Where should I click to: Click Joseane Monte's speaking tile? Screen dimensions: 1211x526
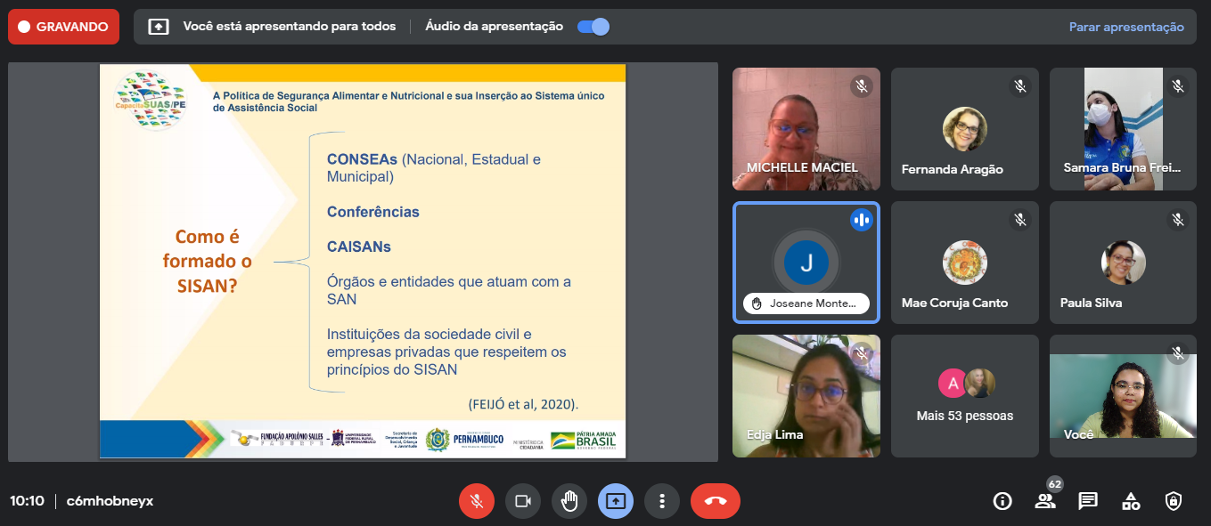coord(806,263)
